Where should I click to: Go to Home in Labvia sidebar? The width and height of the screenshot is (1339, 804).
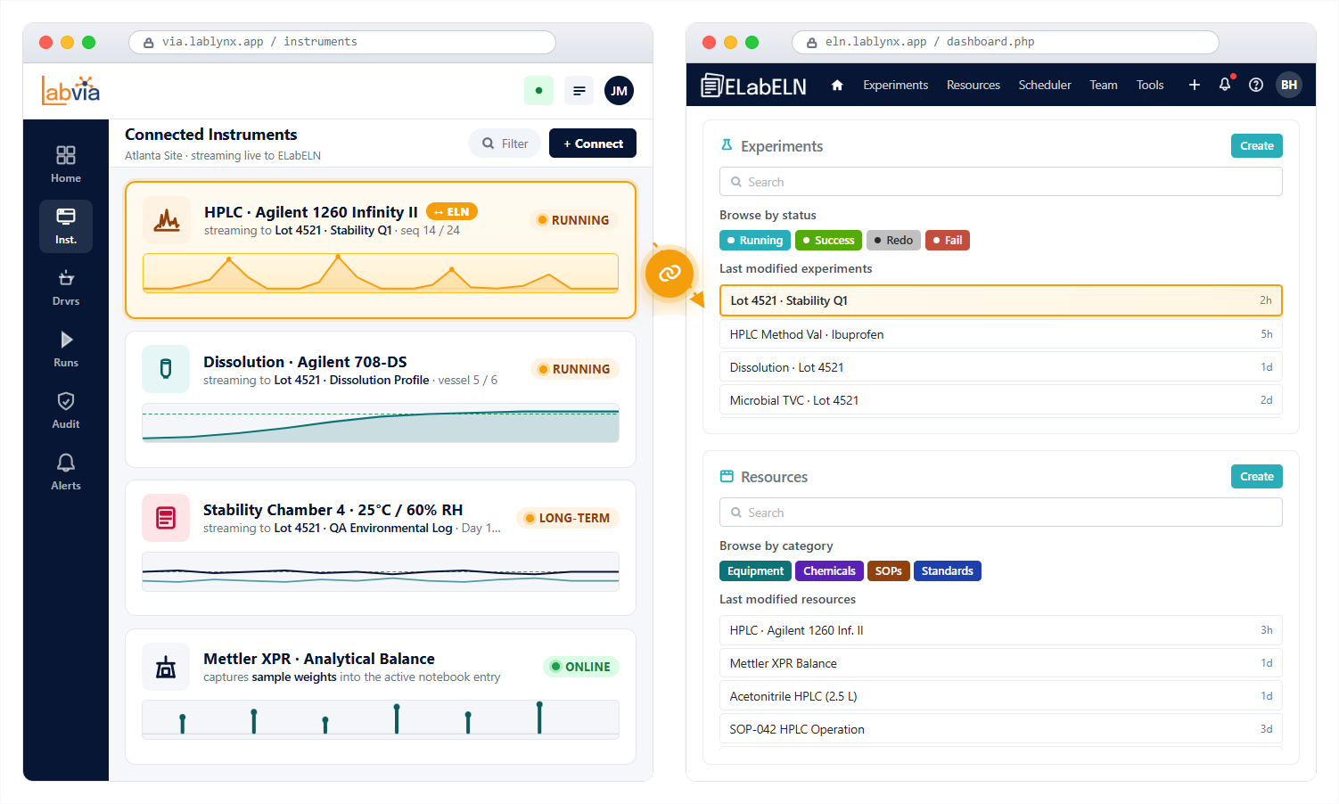click(x=66, y=164)
